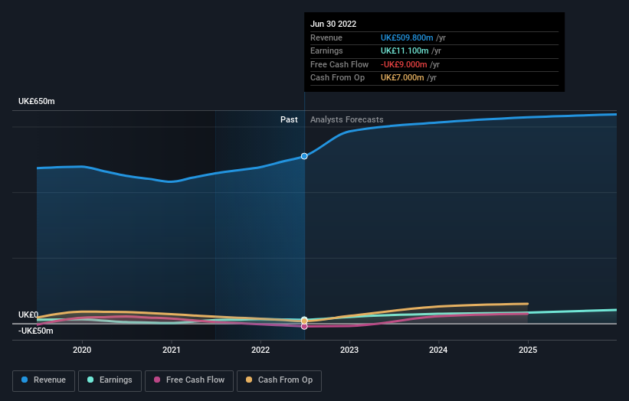Click the Cash From Op label in tooltip

click(x=337, y=78)
